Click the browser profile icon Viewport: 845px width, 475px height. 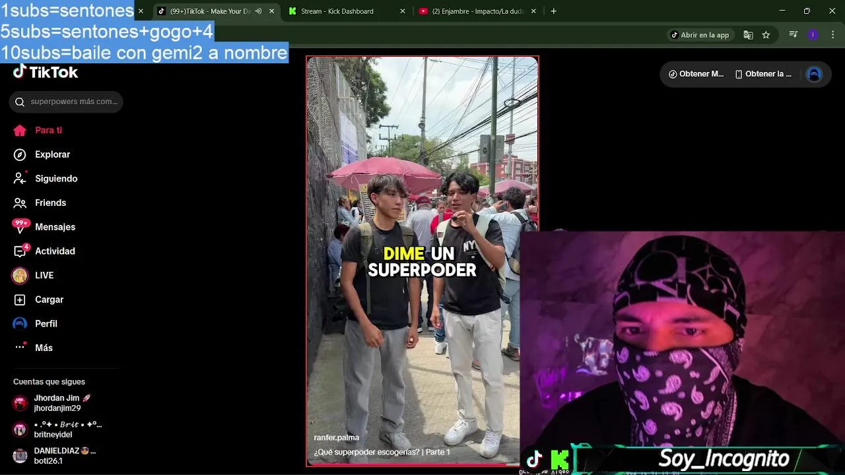(x=813, y=35)
